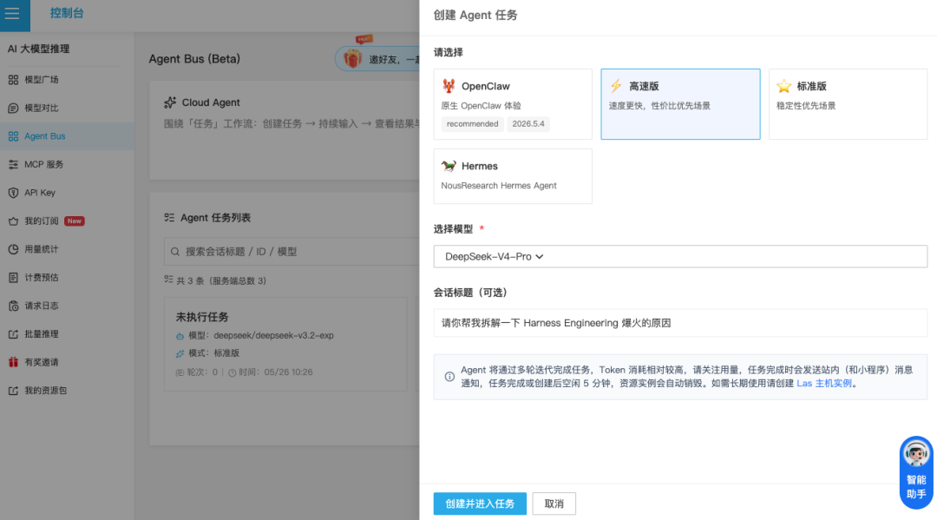Click the 2026.5.4 version tag
This screenshot has width=937, height=520.
[528, 124]
